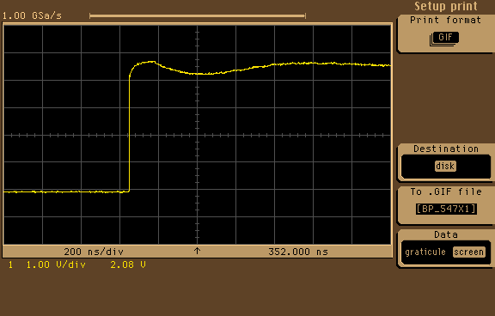
Task: Click the graticule center crosshair
Action: pyautogui.click(x=197, y=136)
